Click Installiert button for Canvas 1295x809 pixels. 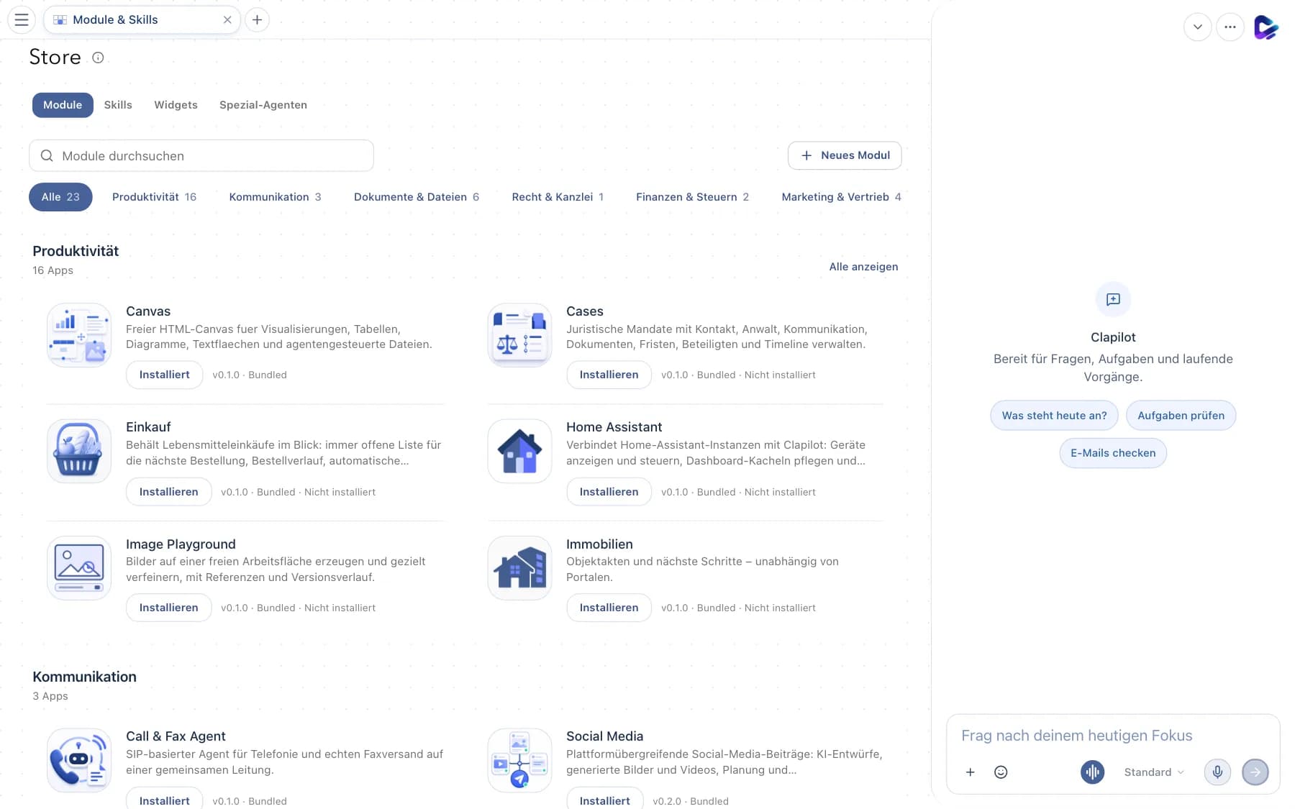click(x=164, y=375)
